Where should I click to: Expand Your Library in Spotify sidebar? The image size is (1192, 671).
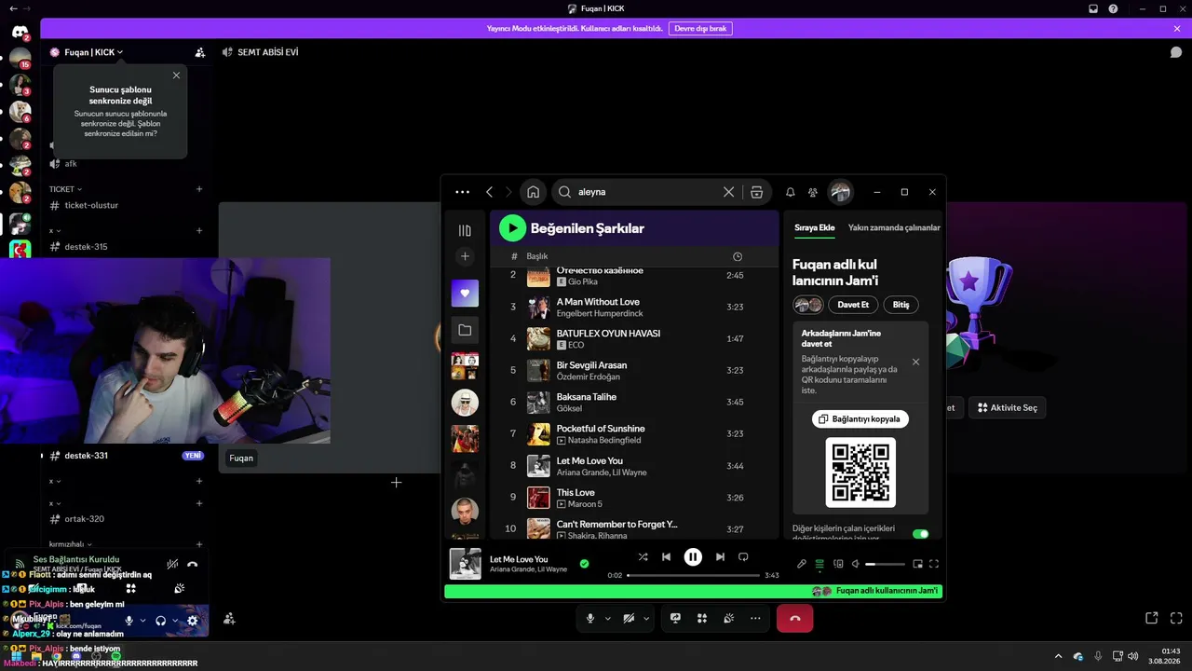coord(465,230)
